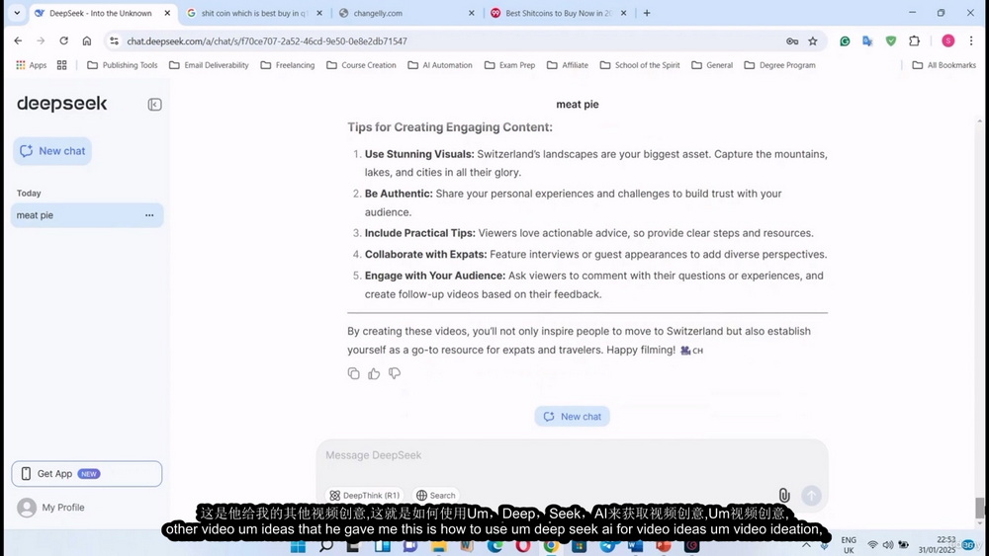Screen dimensions: 989x556
Task: Open the Google Translate extension
Action: click(x=868, y=40)
